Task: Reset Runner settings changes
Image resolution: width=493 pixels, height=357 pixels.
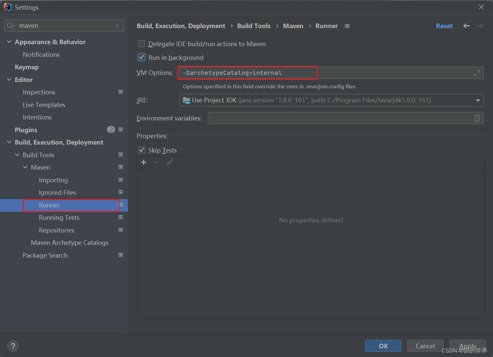Action: tap(444, 26)
